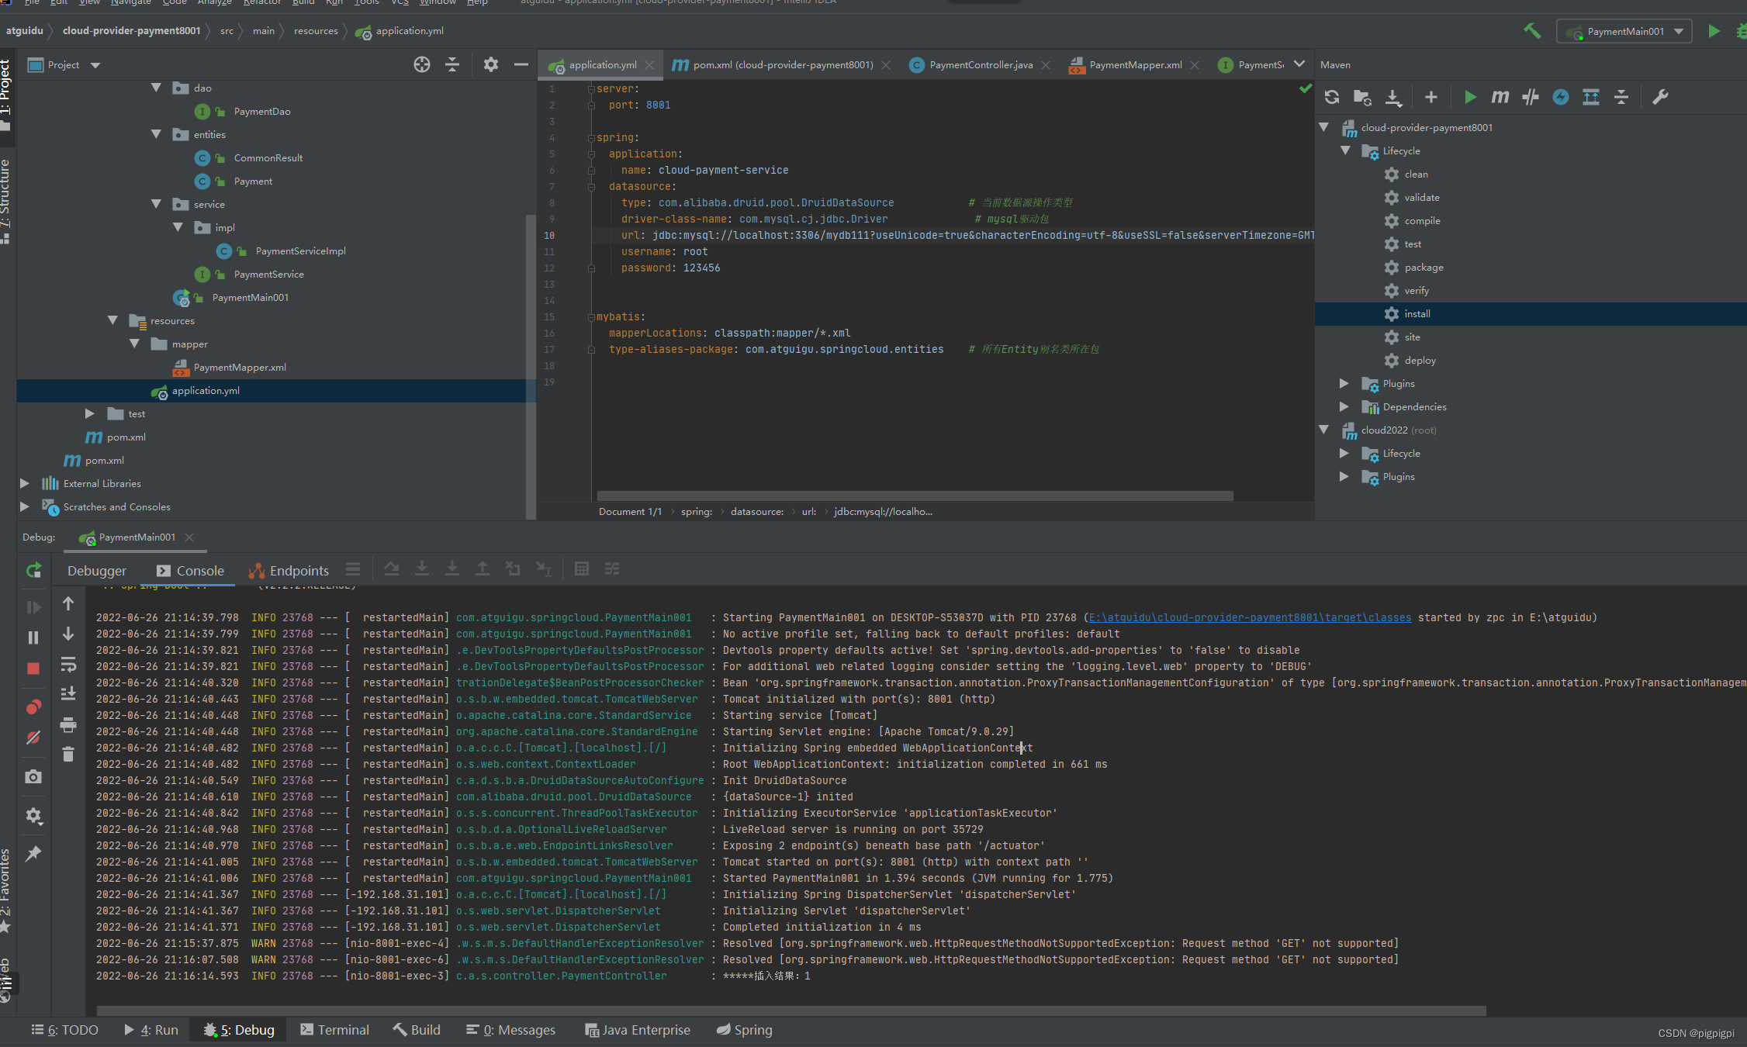Open the PaymentMain001 run configuration dropdown
Viewport: 1747px width, 1047px height.
(x=1624, y=31)
